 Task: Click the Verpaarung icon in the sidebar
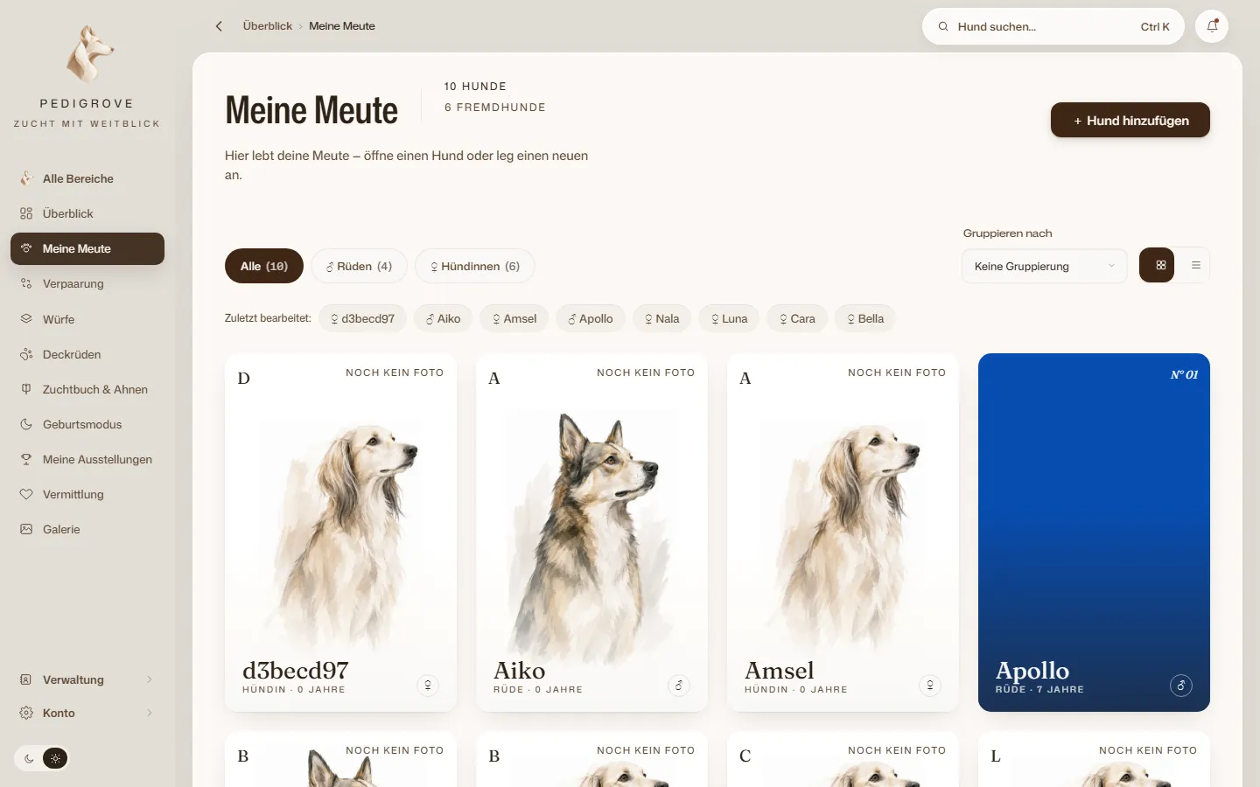coord(26,283)
